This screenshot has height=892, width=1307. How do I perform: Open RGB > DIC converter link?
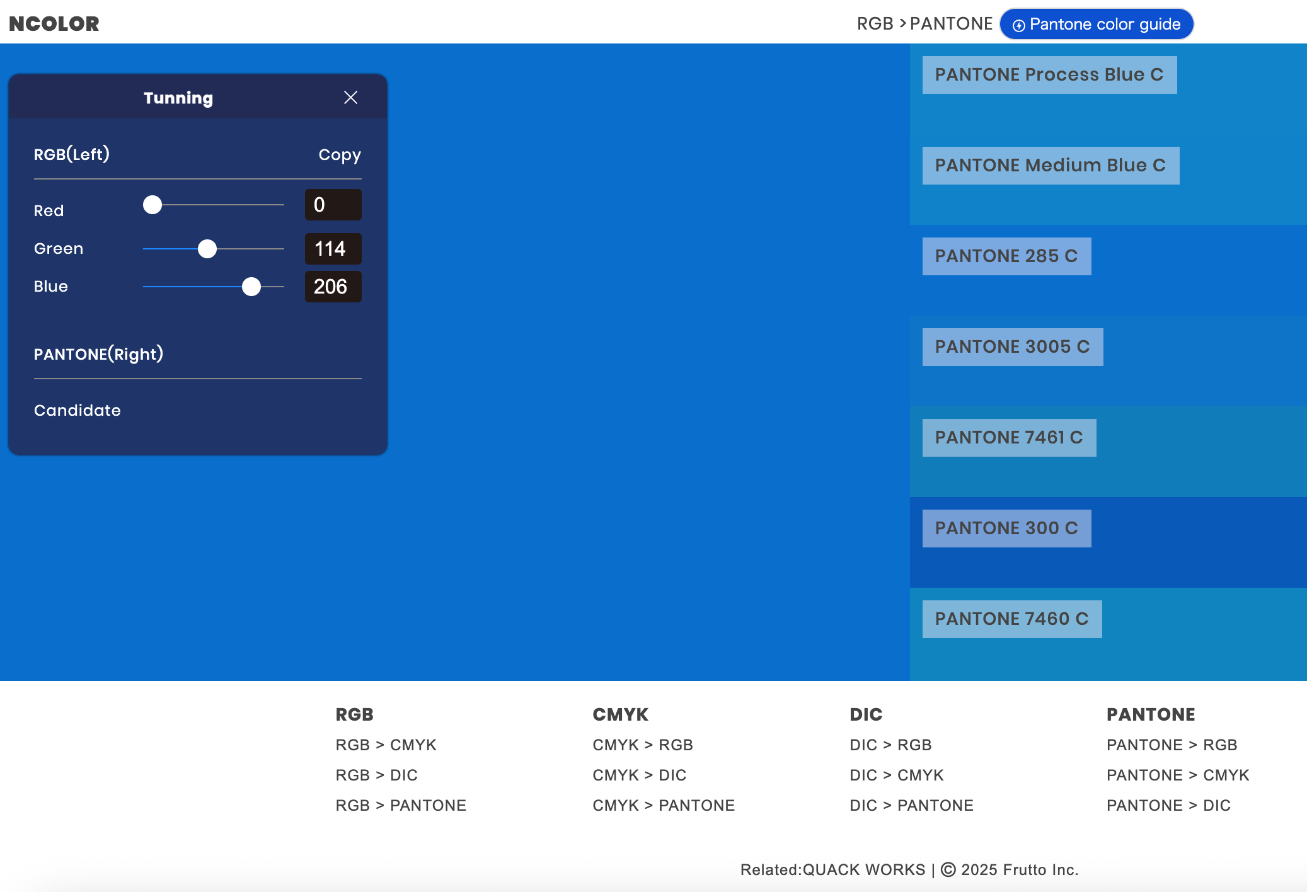coord(376,775)
